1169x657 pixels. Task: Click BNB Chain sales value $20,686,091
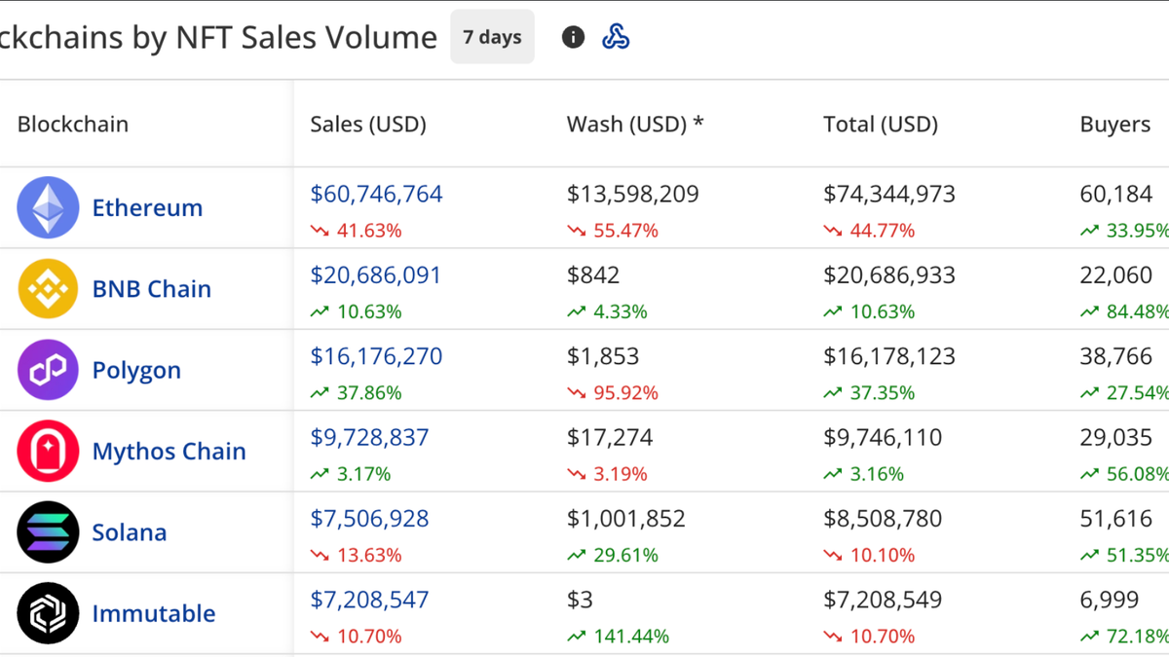tap(376, 275)
